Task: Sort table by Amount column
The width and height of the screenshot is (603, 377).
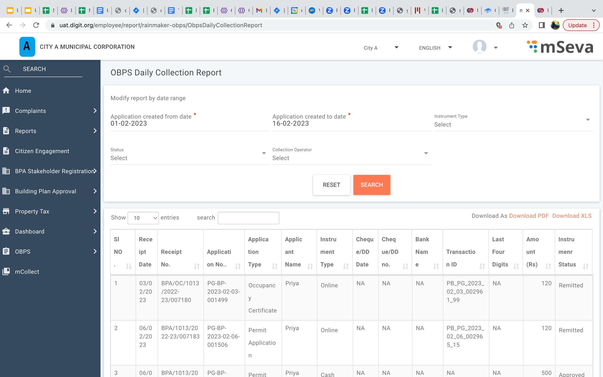Action: tap(548, 266)
